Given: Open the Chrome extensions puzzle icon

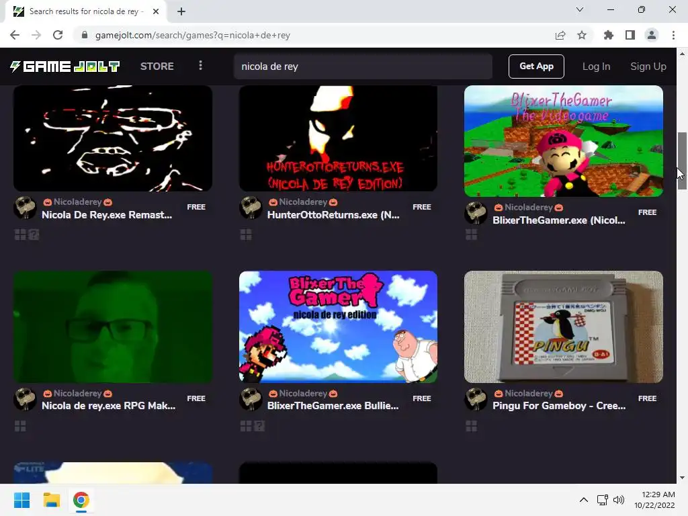Looking at the screenshot, I should [608, 35].
